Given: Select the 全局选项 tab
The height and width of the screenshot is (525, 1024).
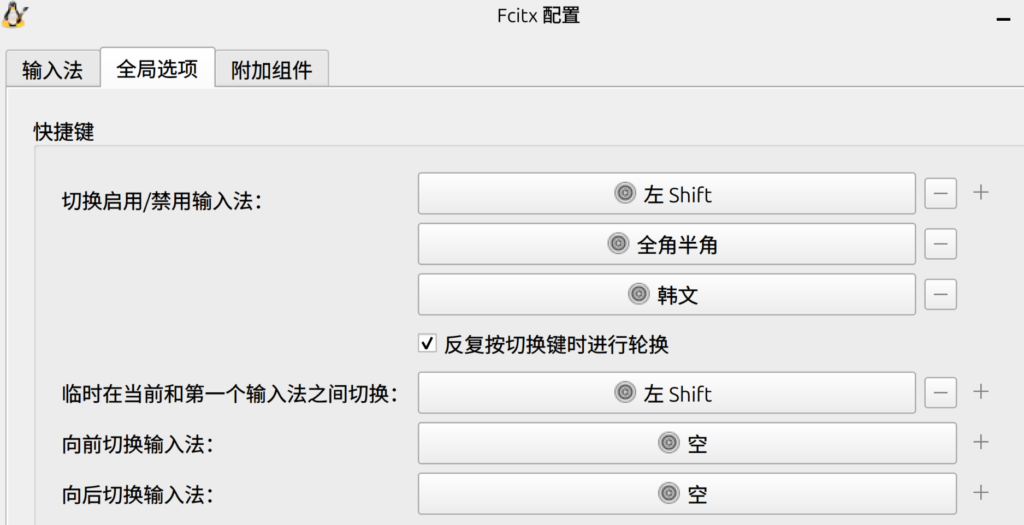Looking at the screenshot, I should (158, 69).
